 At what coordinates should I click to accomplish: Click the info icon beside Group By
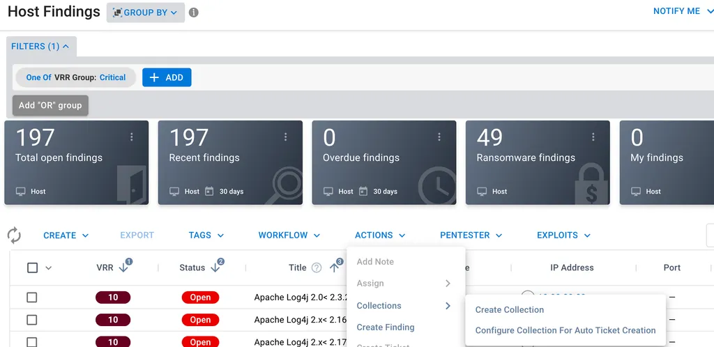tap(194, 13)
